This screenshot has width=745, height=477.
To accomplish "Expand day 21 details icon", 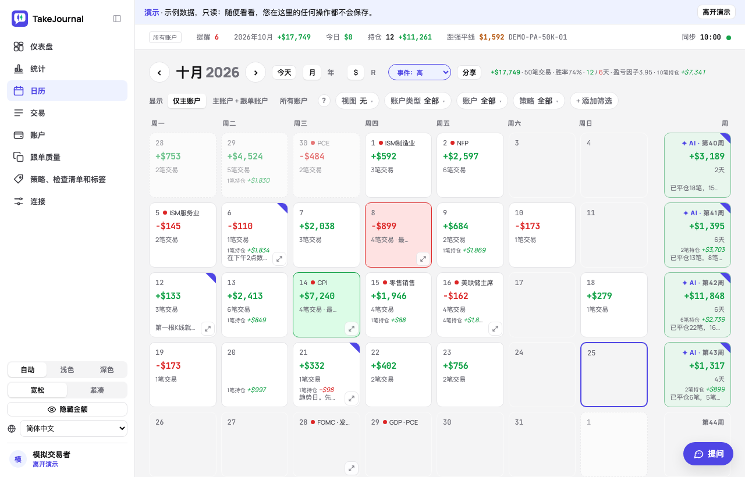I will (352, 398).
